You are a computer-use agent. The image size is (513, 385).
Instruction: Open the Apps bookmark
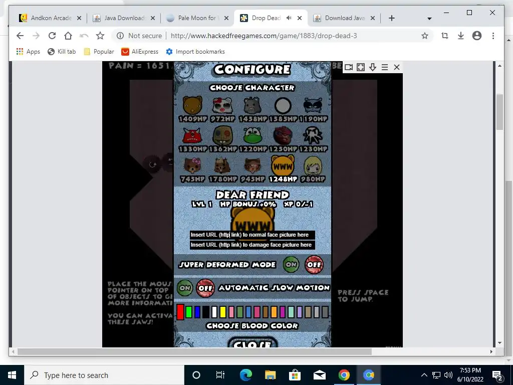[28, 52]
